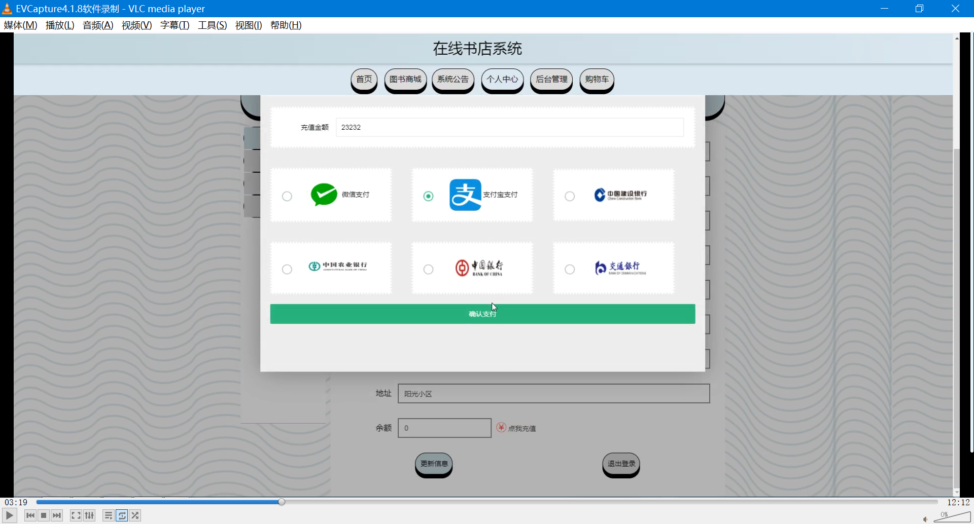
Task: Click the green 确认支付 button
Action: [482, 314]
